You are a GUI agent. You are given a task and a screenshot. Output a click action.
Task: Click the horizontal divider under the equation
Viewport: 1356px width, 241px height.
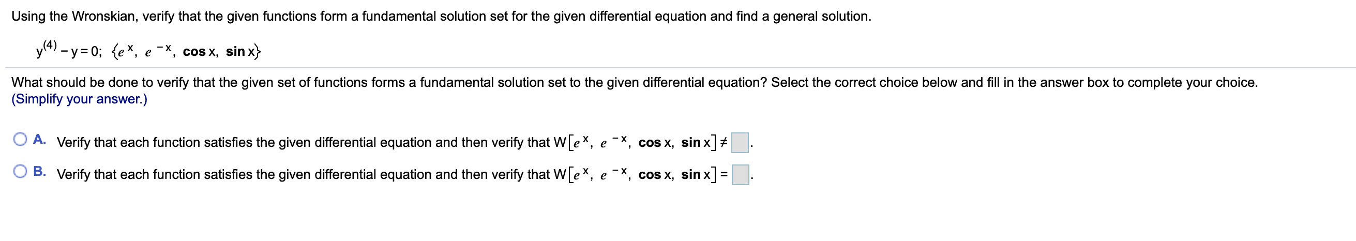click(x=680, y=68)
